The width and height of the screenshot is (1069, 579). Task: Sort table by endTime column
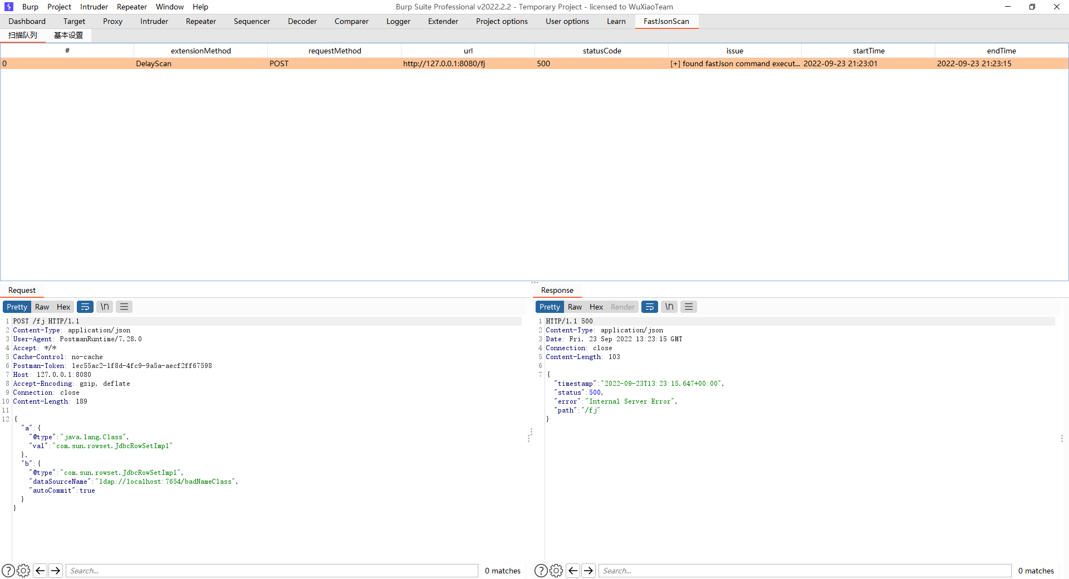point(1002,51)
